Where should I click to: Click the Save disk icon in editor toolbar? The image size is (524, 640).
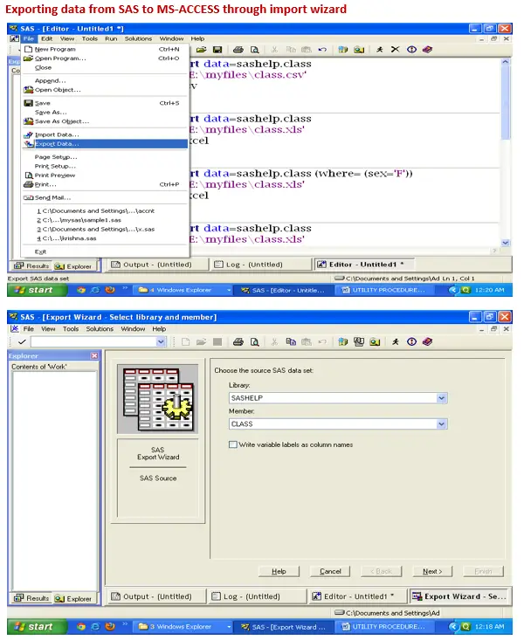(x=217, y=50)
